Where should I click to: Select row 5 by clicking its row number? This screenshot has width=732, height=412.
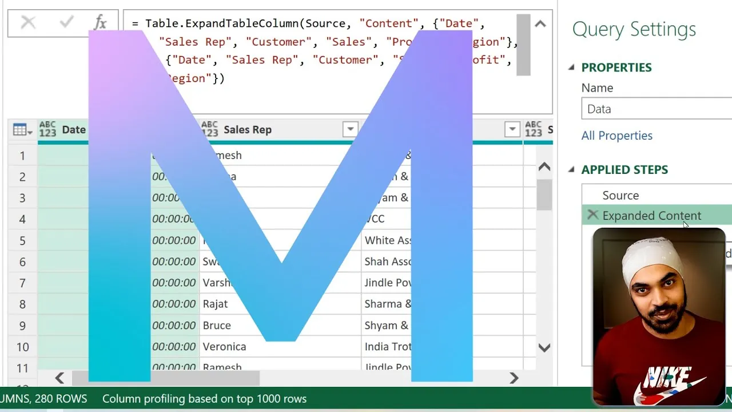(22, 240)
